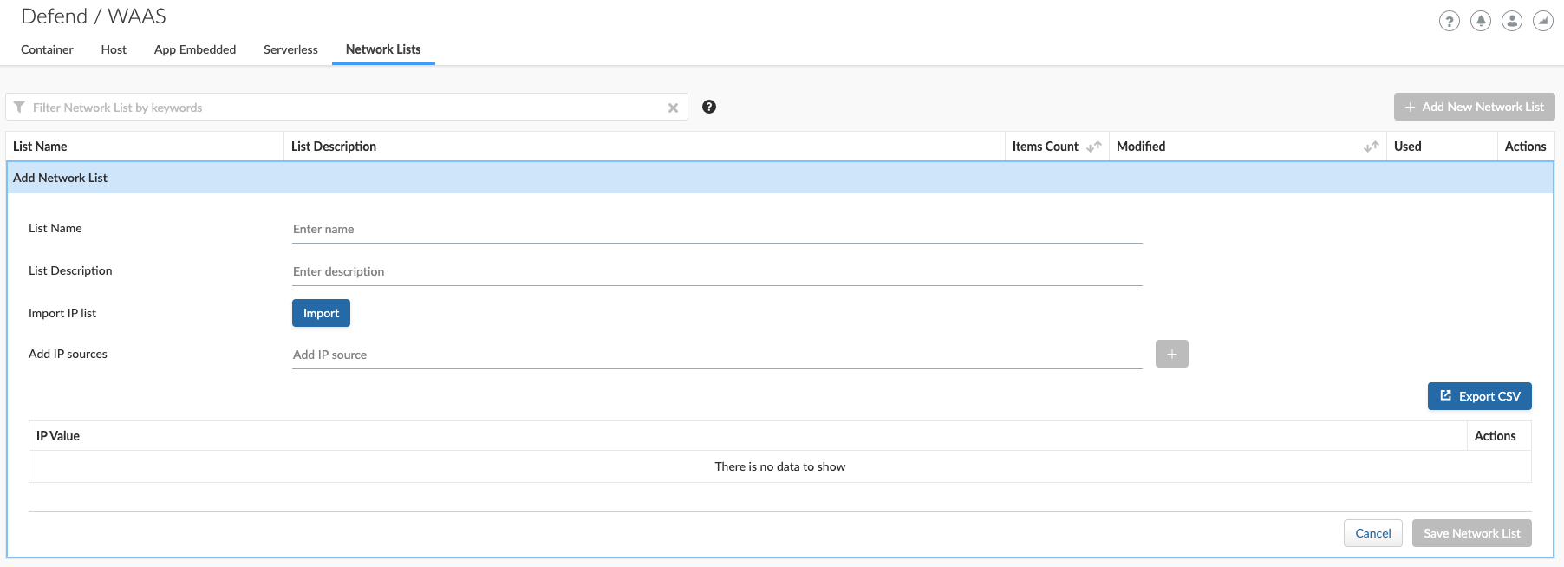Image resolution: width=1564 pixels, height=567 pixels.
Task: Click the 'Import IP list' label
Action: tap(62, 313)
